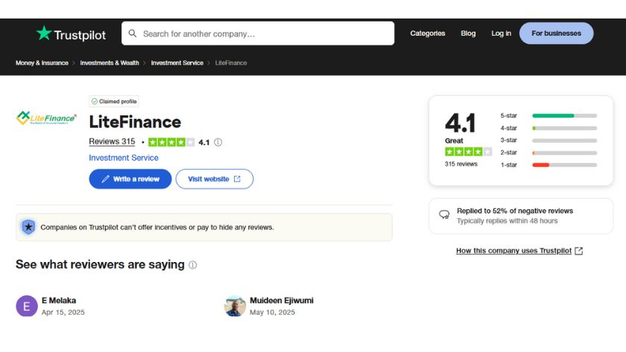This screenshot has width=626, height=352.
Task: Click the Trustpilot star logo
Action: click(x=44, y=33)
